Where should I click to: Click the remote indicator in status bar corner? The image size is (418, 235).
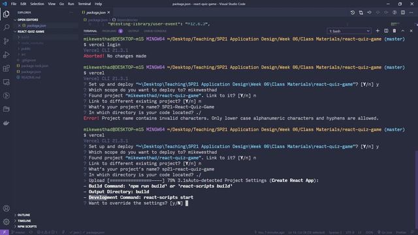[x=5, y=232]
